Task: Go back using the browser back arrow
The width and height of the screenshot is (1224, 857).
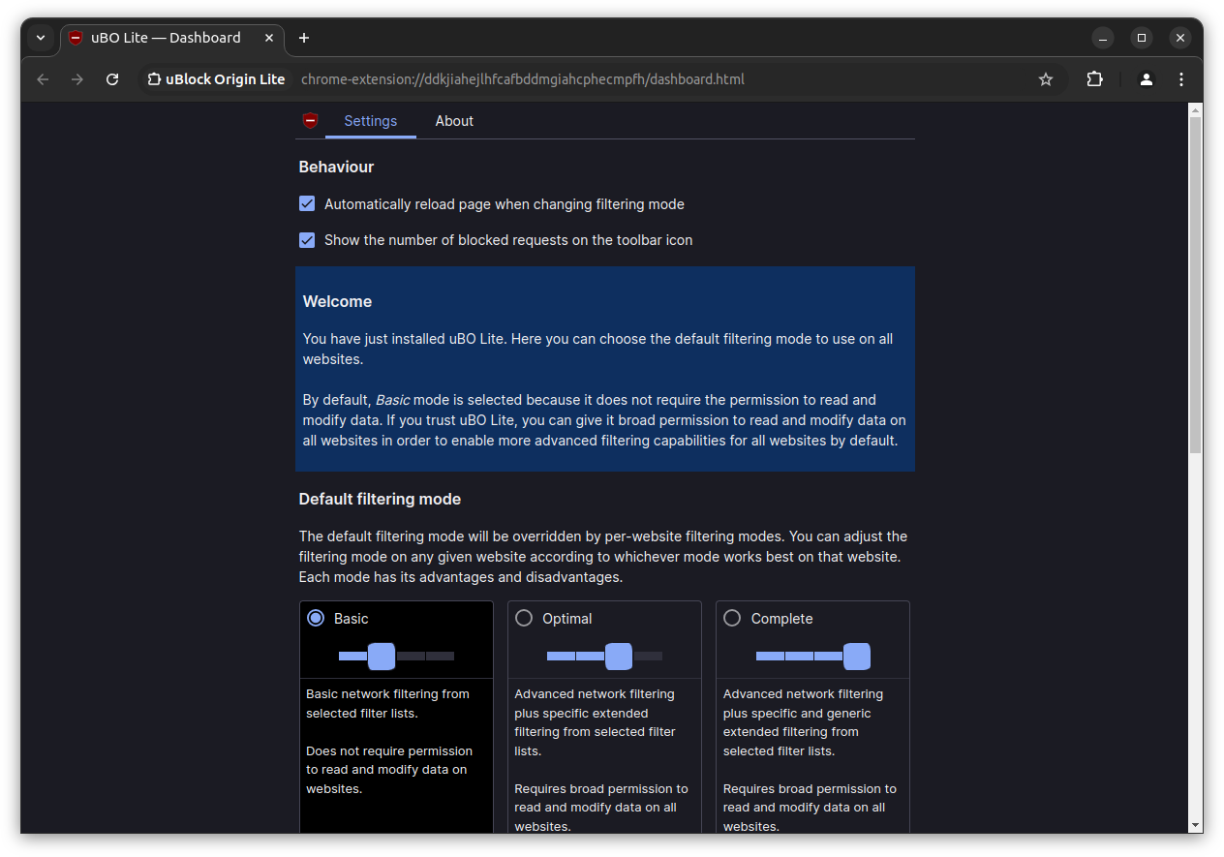Action: click(x=43, y=79)
